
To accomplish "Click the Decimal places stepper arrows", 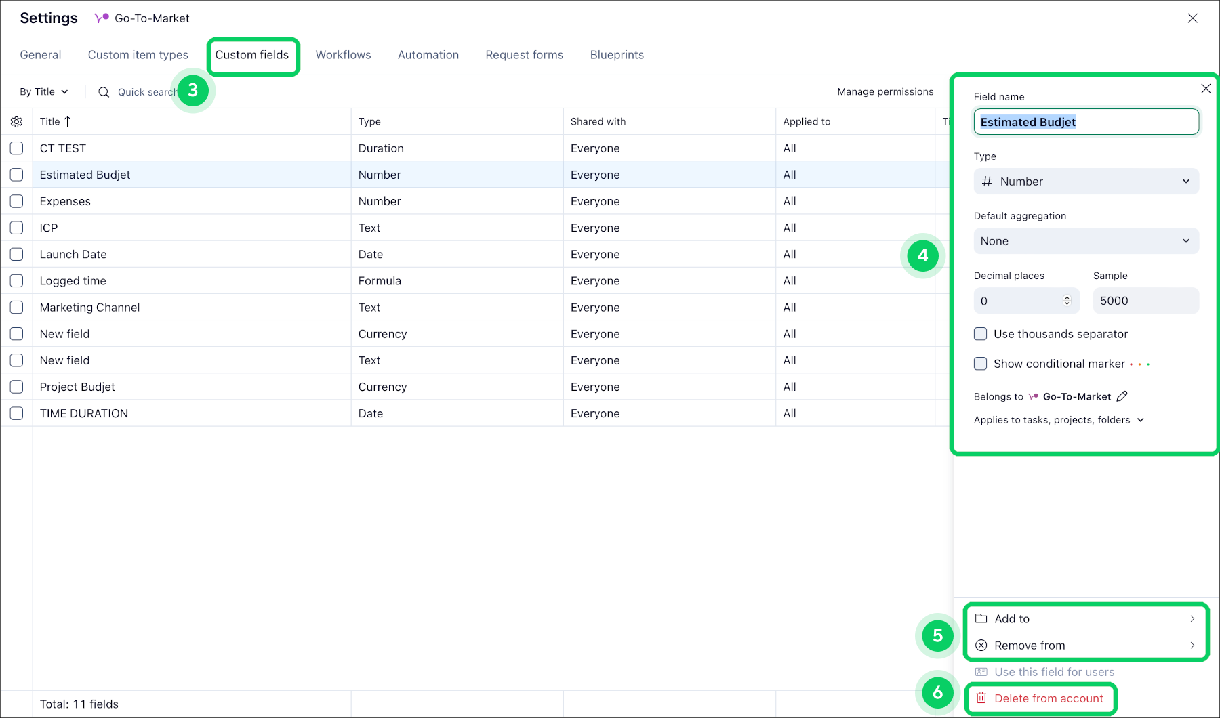I will click(1066, 301).
